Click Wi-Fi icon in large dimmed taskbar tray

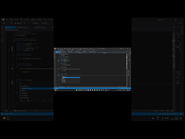point(162,118)
